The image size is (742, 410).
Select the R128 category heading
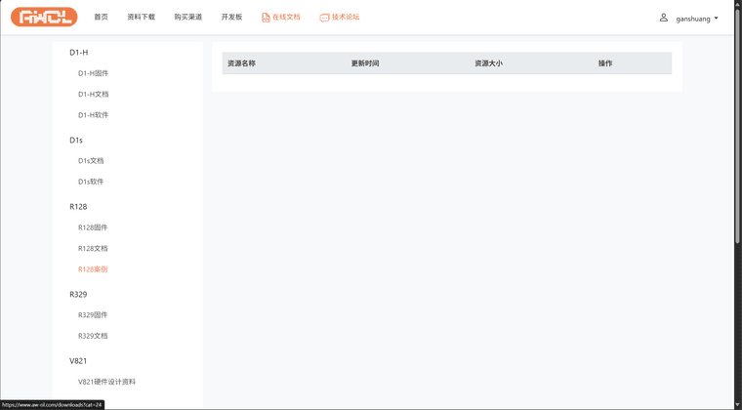pyautogui.click(x=78, y=207)
